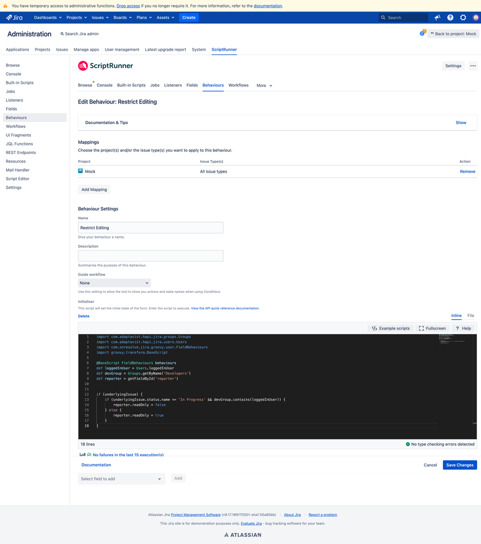Viewport: 481px width, 544px height.
Task: Open the announcements megaphone icon
Action: (x=437, y=17)
